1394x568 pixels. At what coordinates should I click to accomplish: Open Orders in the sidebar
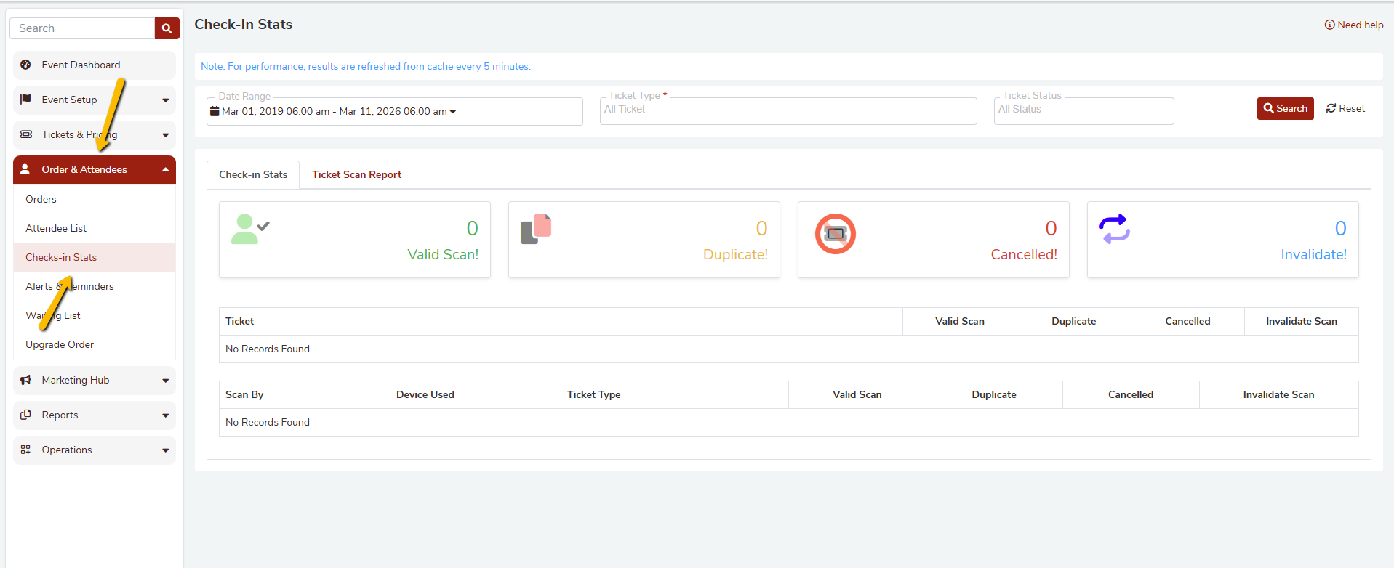click(95, 199)
